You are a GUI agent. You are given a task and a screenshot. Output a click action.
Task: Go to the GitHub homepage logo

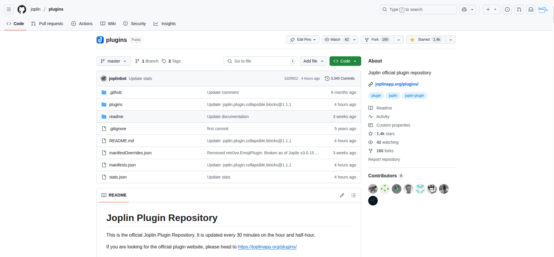(x=22, y=9)
